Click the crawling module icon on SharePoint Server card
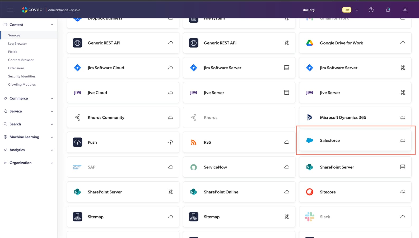The width and height of the screenshot is (419, 238). (171, 192)
